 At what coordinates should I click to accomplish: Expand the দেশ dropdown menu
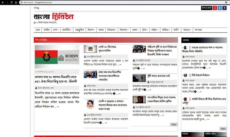tap(56, 30)
